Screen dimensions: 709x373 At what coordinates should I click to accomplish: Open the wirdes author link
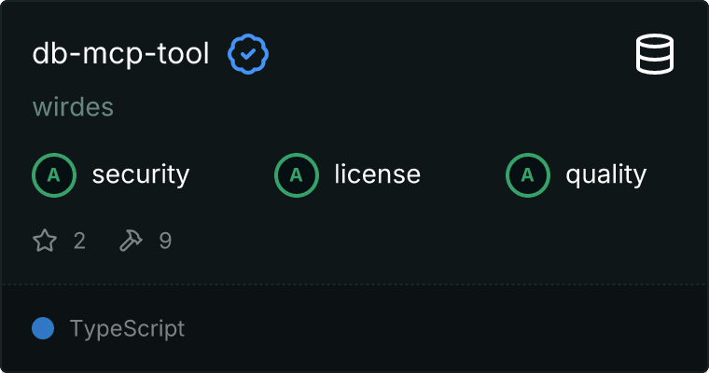pos(73,107)
